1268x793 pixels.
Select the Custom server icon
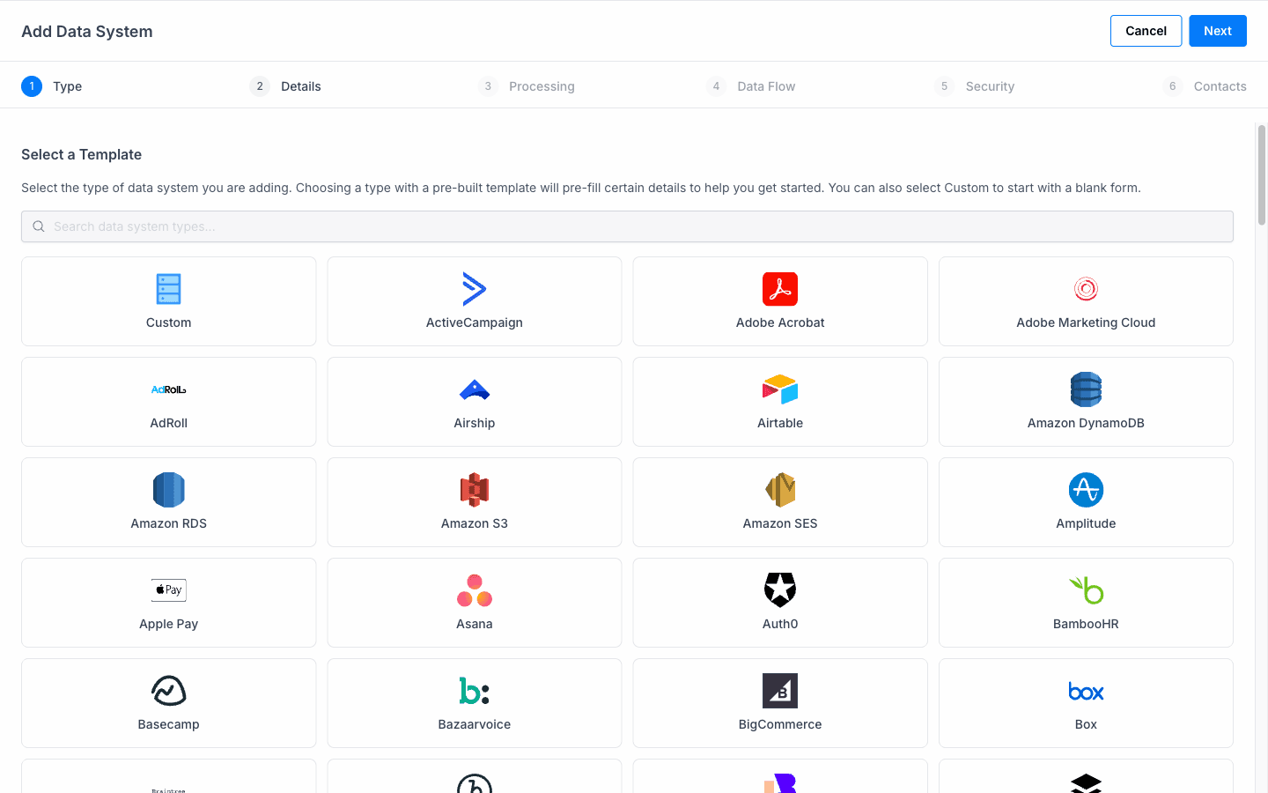[168, 289]
